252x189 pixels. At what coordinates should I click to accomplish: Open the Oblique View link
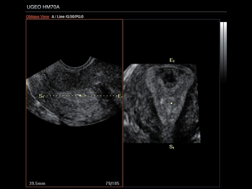(x=37, y=17)
